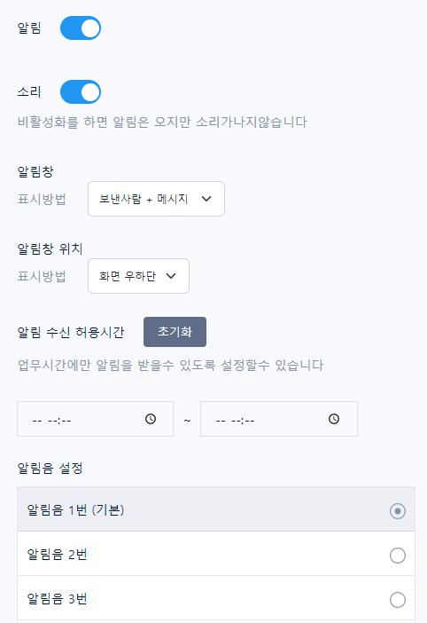This screenshot has width=427, height=623.
Task: Click the 초기화 reset button
Action: click(x=175, y=332)
